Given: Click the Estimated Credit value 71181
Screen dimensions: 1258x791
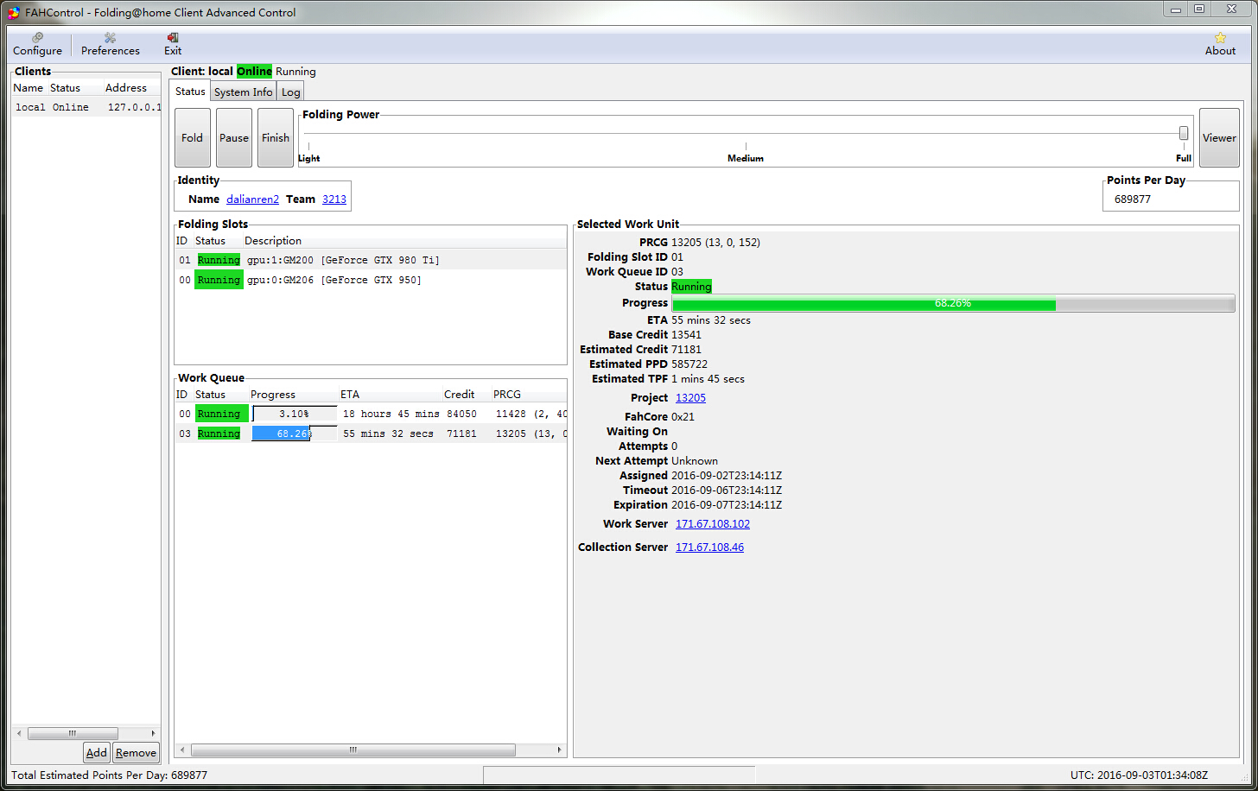Looking at the screenshot, I should click(687, 350).
